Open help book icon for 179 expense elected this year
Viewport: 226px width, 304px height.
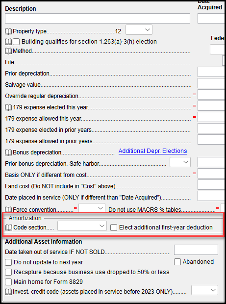click(x=8, y=107)
